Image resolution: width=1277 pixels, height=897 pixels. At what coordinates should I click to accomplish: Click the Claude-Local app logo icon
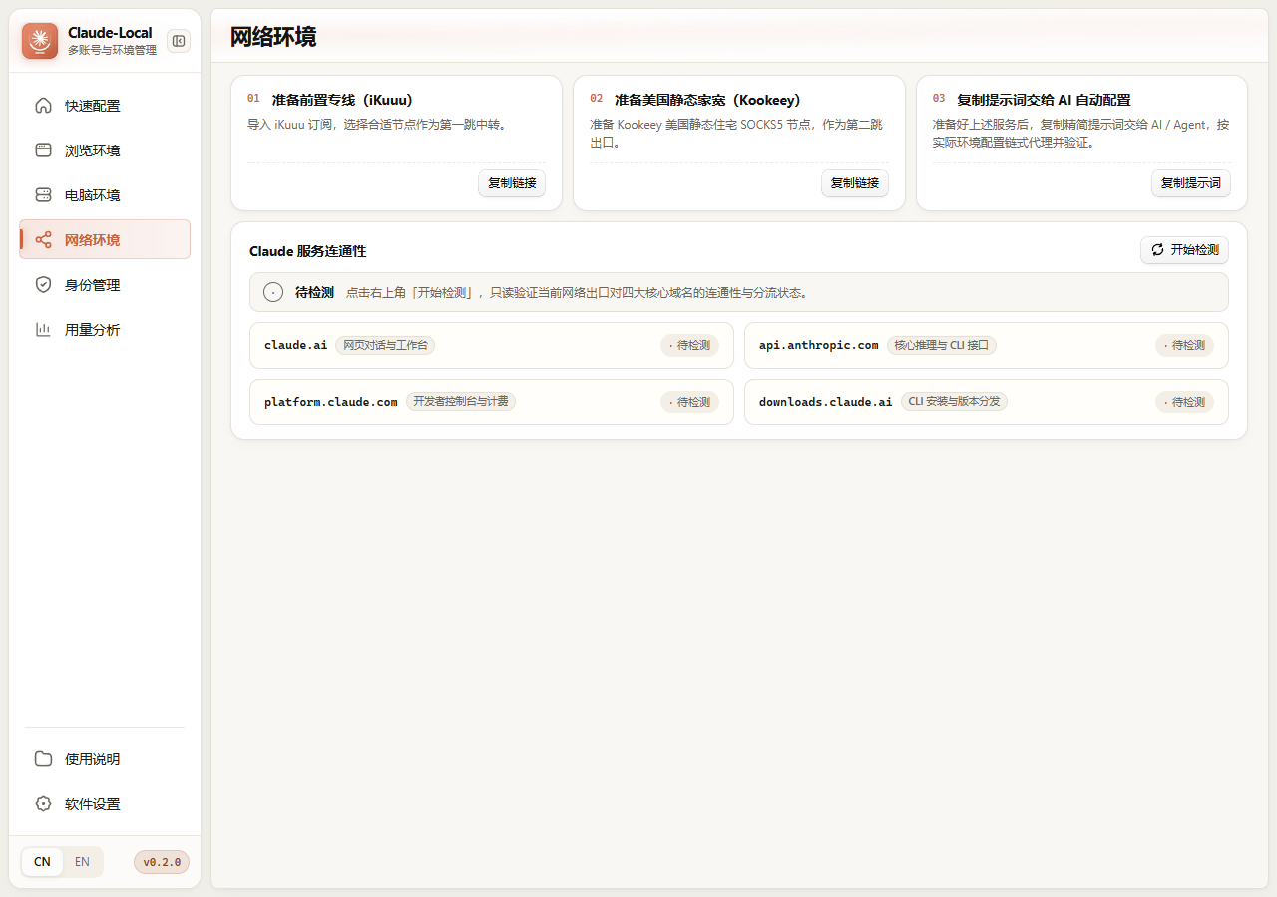coord(40,41)
